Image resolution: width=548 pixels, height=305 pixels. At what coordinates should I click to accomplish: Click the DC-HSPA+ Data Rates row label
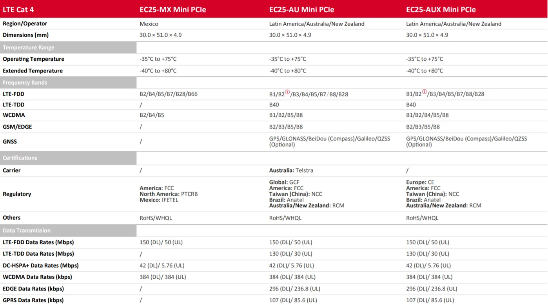[41, 265]
